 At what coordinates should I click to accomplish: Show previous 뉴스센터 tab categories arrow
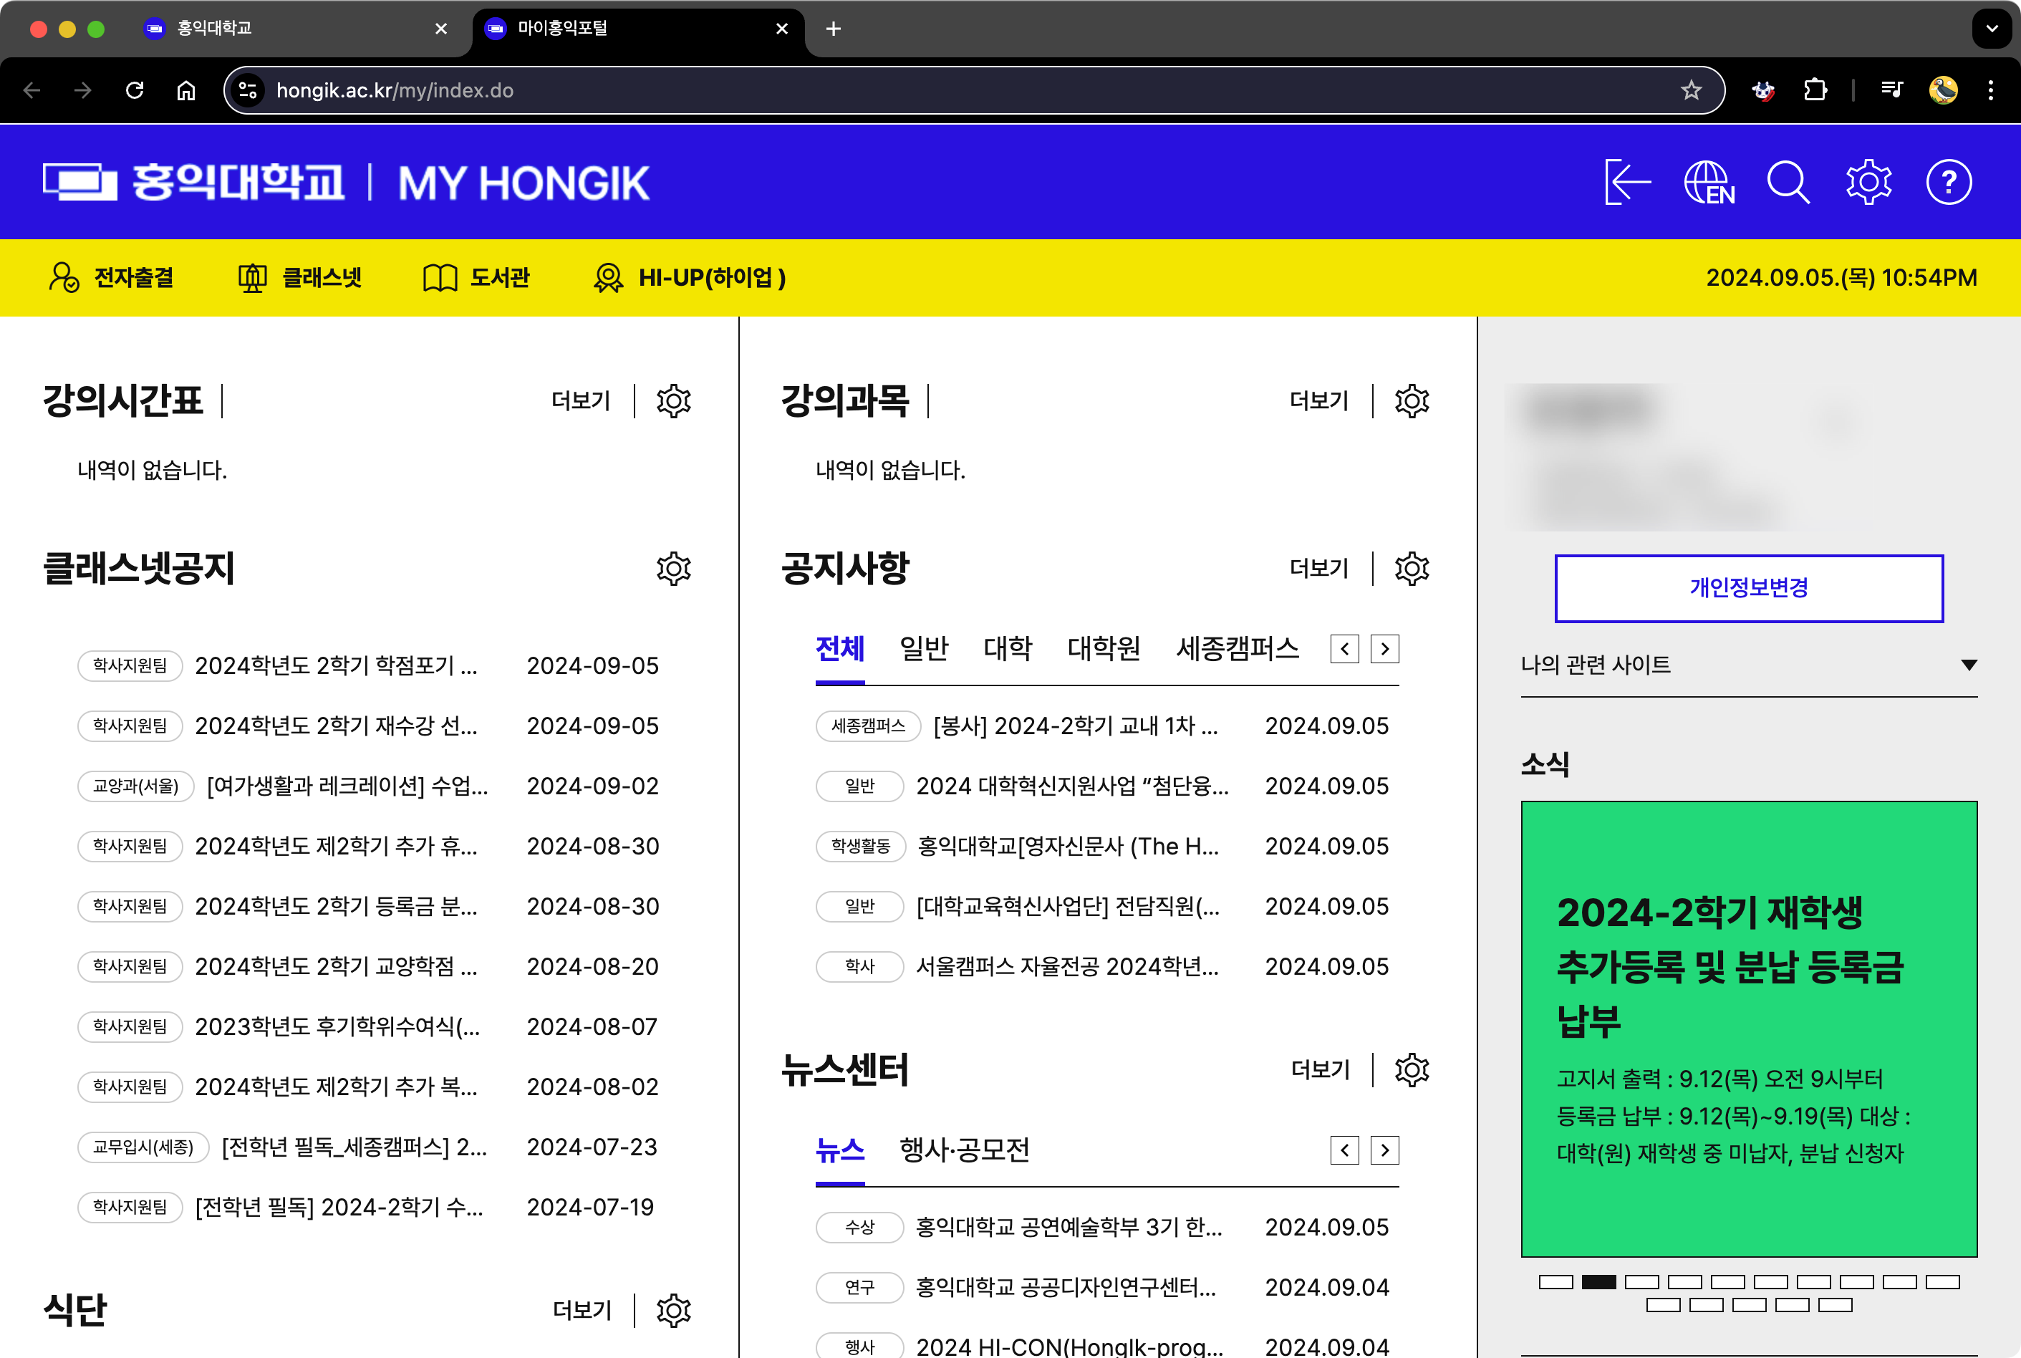pyautogui.click(x=1344, y=1150)
